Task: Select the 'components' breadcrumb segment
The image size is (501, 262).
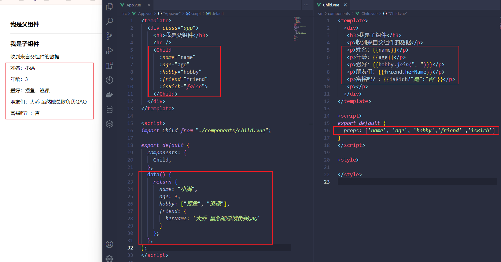Action: click(339, 13)
